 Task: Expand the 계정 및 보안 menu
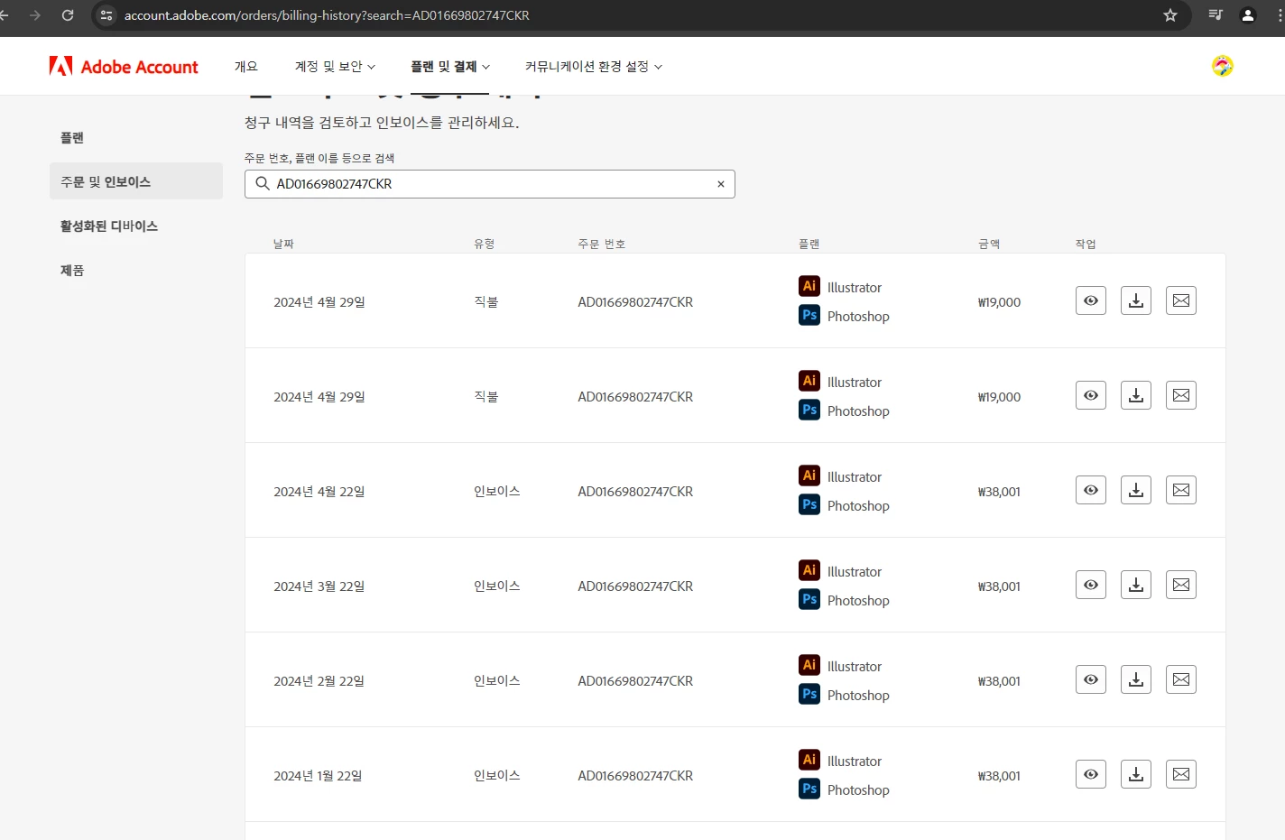click(x=335, y=67)
